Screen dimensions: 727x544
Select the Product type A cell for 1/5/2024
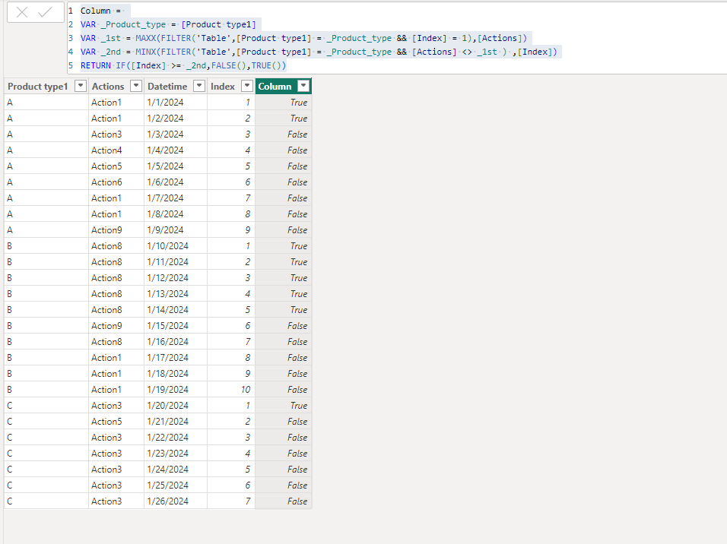pyautogui.click(x=46, y=166)
